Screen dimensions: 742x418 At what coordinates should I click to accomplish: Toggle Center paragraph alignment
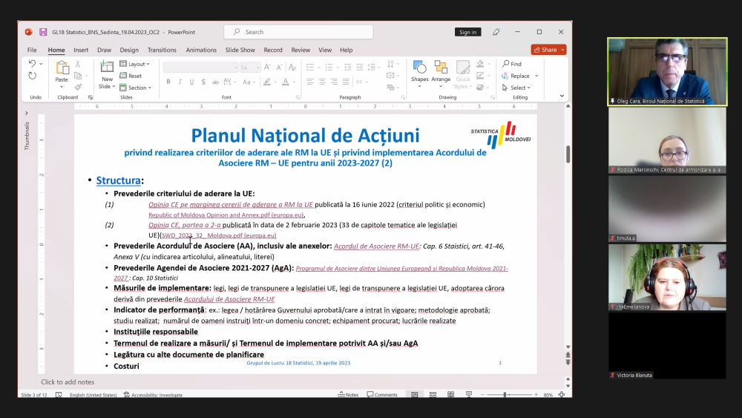click(322, 82)
